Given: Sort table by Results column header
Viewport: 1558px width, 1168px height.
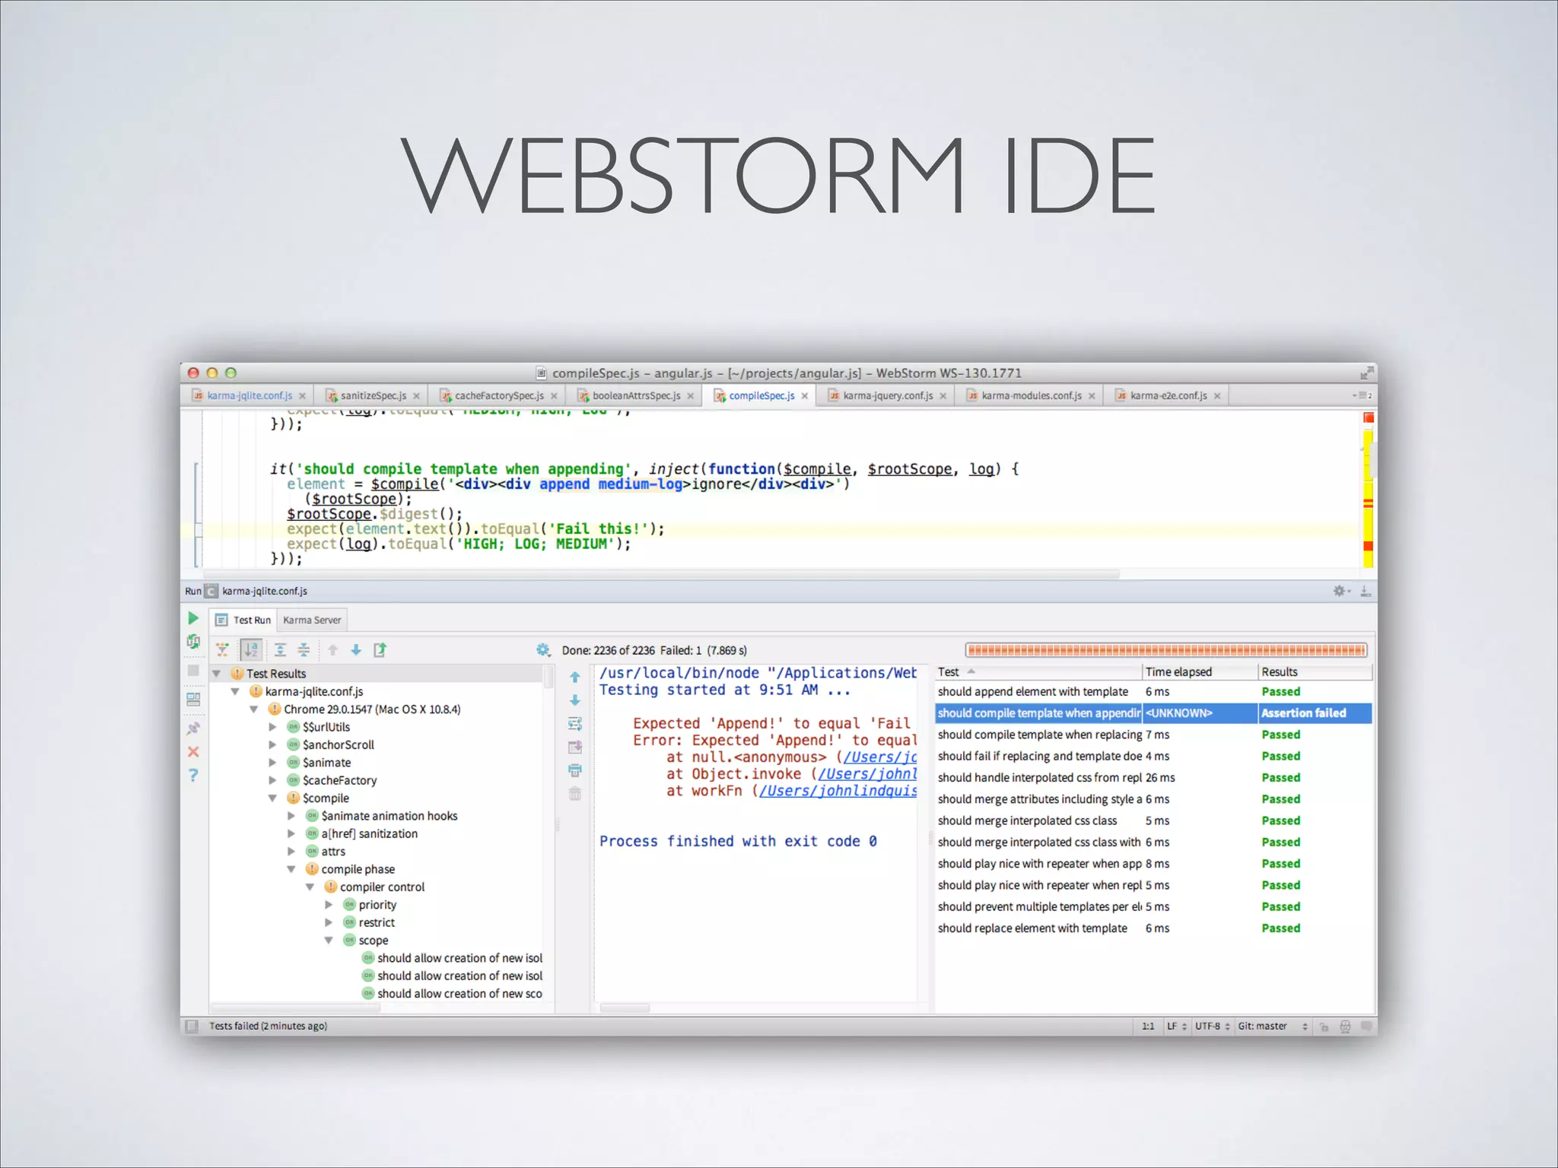Looking at the screenshot, I should [1315, 672].
